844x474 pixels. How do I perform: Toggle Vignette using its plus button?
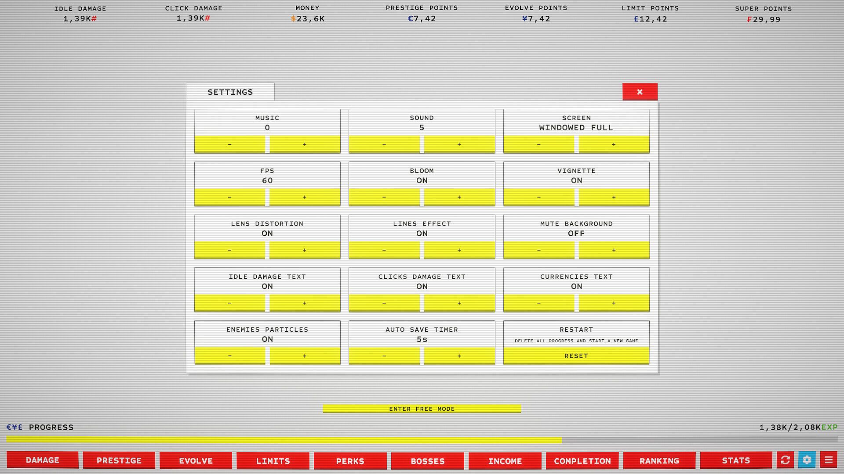coord(614,197)
